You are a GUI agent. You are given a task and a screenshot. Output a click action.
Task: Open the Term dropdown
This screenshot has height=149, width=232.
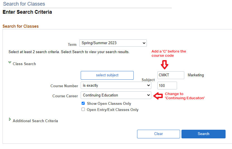tap(113, 43)
